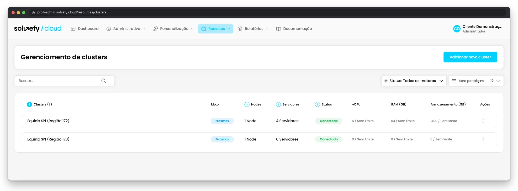Click the Armazenamento (GB) column header
Screen dimensions: 518x191
(x=448, y=104)
